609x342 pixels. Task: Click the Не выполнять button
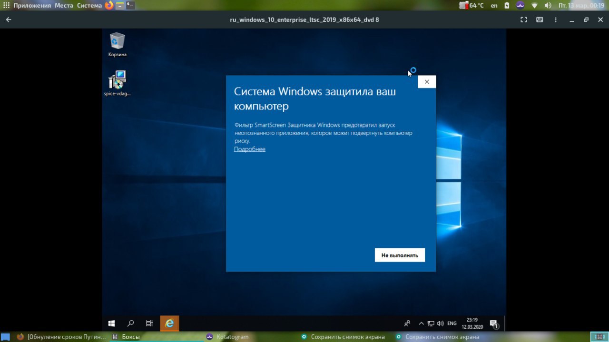[x=400, y=255]
